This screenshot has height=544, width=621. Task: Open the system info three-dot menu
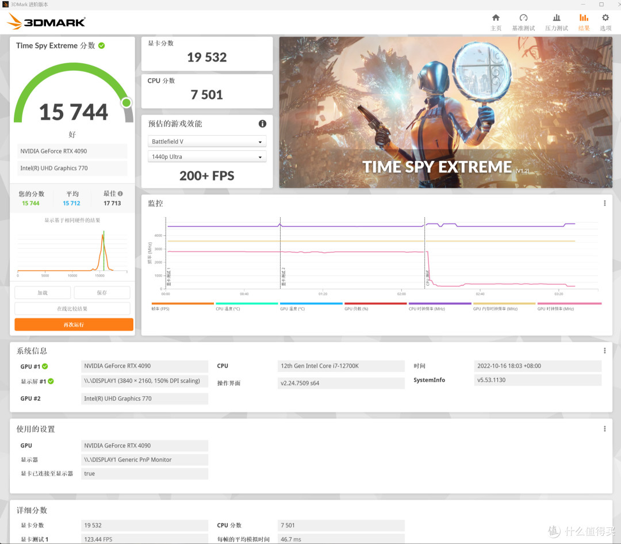point(604,351)
